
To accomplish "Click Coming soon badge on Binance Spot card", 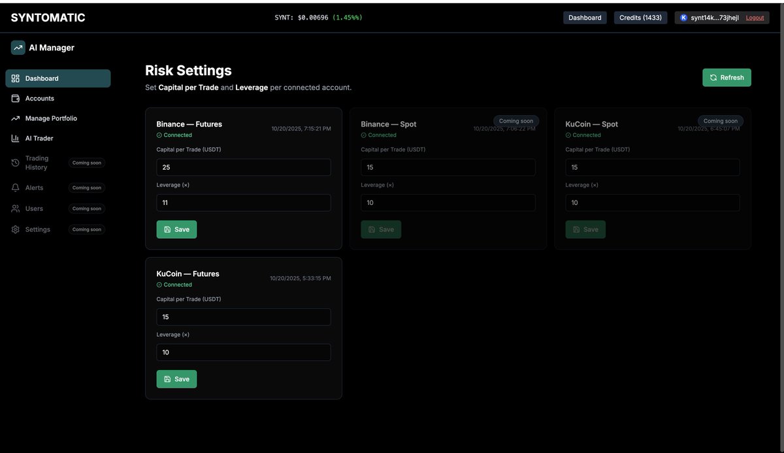I will tap(516, 121).
